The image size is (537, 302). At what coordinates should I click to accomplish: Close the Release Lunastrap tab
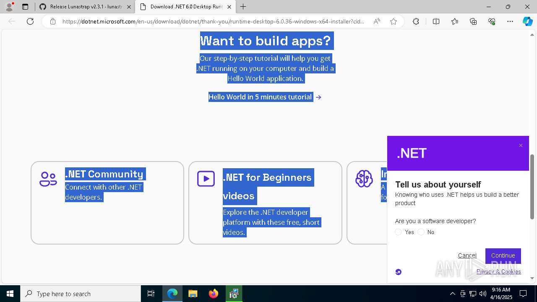(129, 7)
